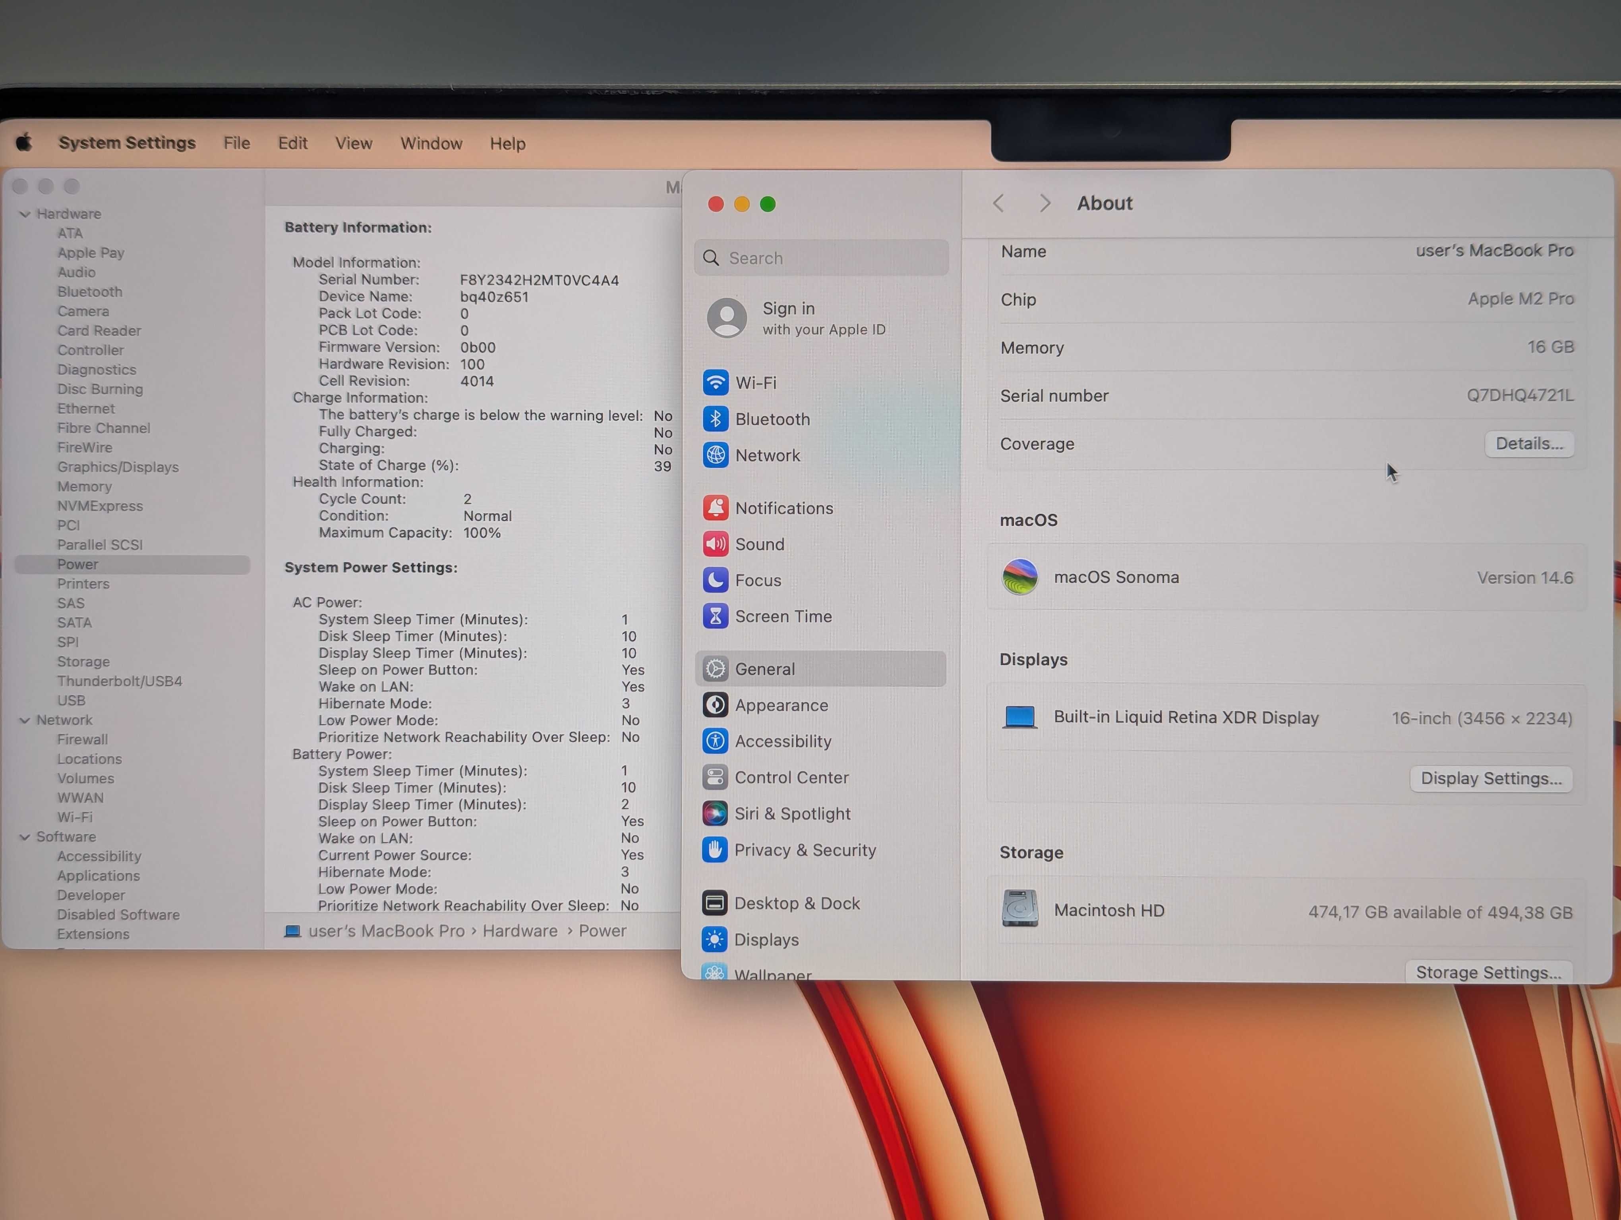Select Wi-Fi under Network tree
Viewport: 1621px width, 1220px height.
(75, 817)
